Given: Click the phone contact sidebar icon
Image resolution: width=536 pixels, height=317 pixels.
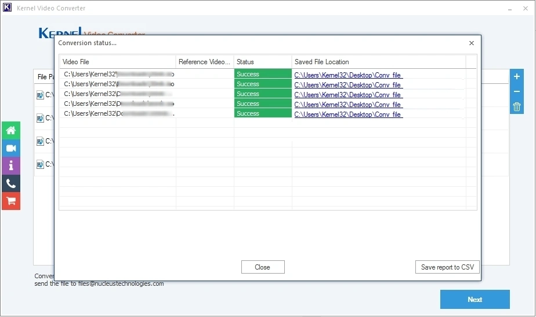Looking at the screenshot, I should [x=11, y=184].
